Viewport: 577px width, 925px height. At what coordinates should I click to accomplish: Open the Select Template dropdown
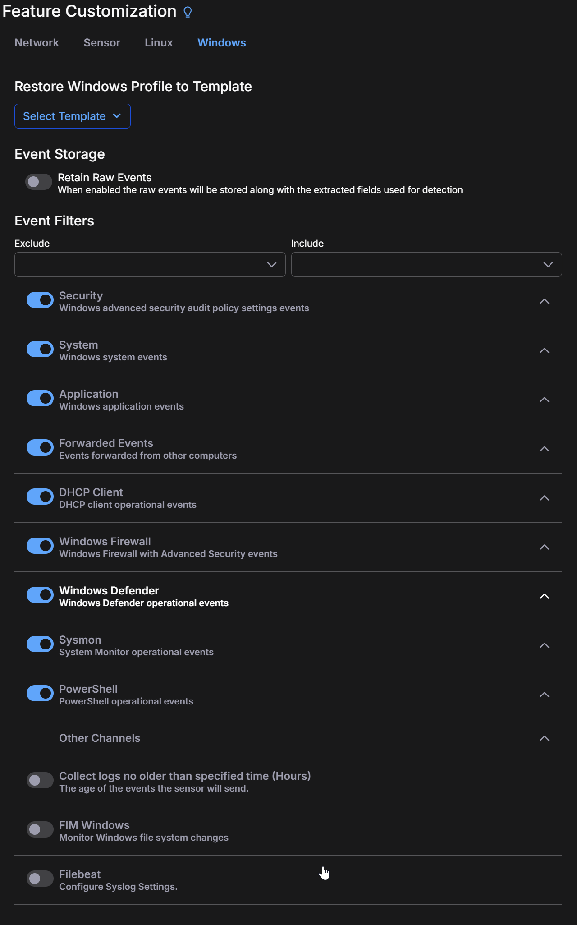click(73, 116)
